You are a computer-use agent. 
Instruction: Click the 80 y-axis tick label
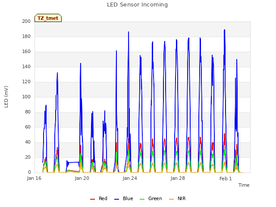(28, 112)
